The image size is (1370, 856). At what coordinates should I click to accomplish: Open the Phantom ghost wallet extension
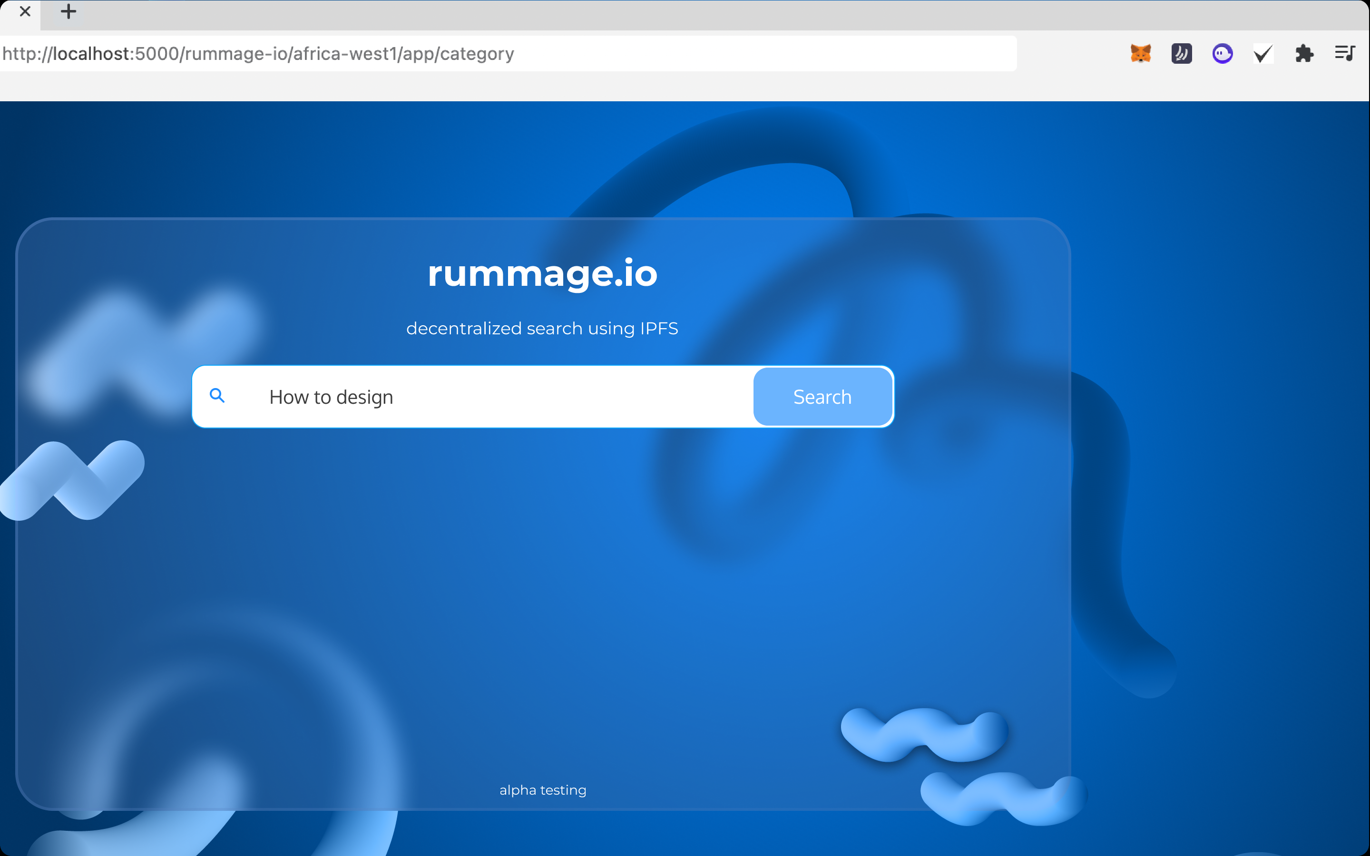point(1222,54)
